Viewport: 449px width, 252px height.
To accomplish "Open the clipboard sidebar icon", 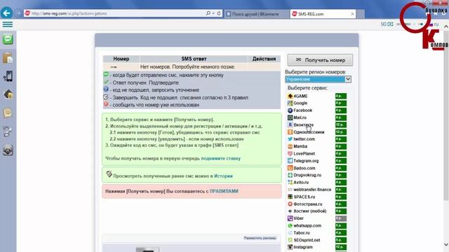I will (x=8, y=58).
